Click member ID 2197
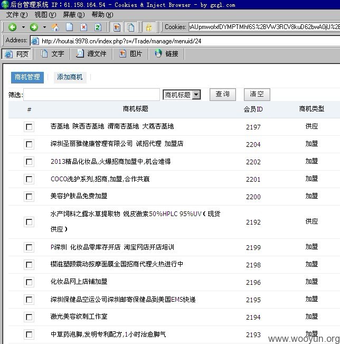Viewport: 340px width, 344px height. (x=253, y=127)
